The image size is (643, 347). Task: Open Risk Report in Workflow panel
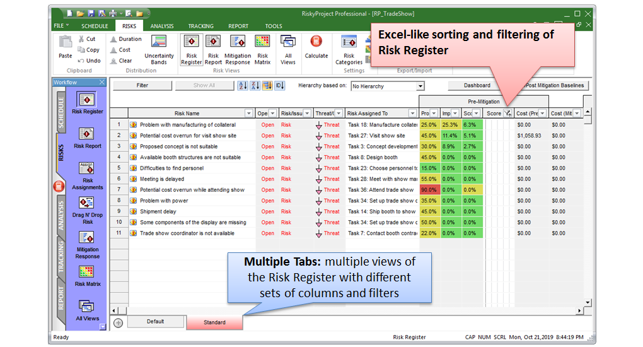[88, 138]
